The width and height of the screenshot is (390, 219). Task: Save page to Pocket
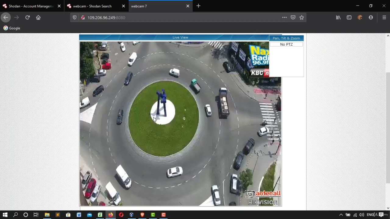click(x=293, y=18)
